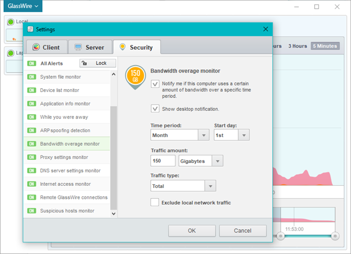The height and width of the screenshot is (254, 351).
Task: Select Proxy settings monitor row
Action: point(67,157)
